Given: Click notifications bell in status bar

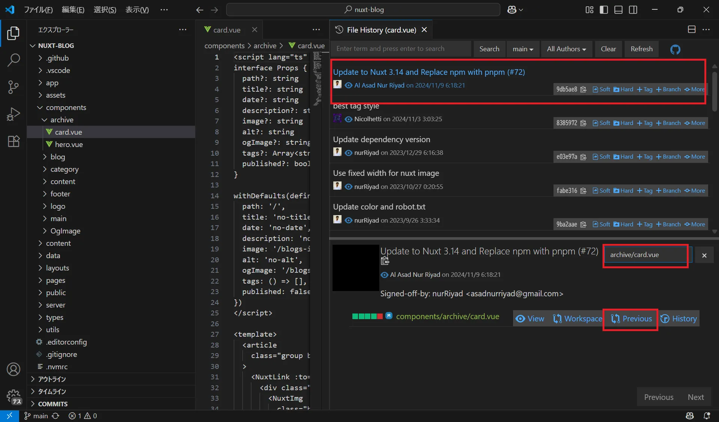Looking at the screenshot, I should click(x=707, y=416).
